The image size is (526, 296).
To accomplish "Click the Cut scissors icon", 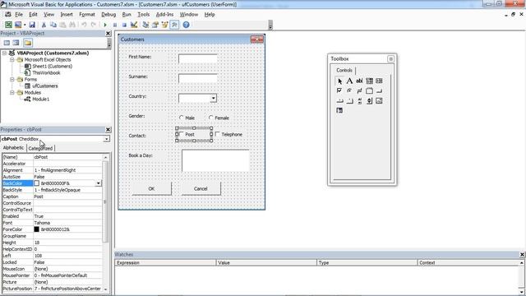I will pos(44,25).
